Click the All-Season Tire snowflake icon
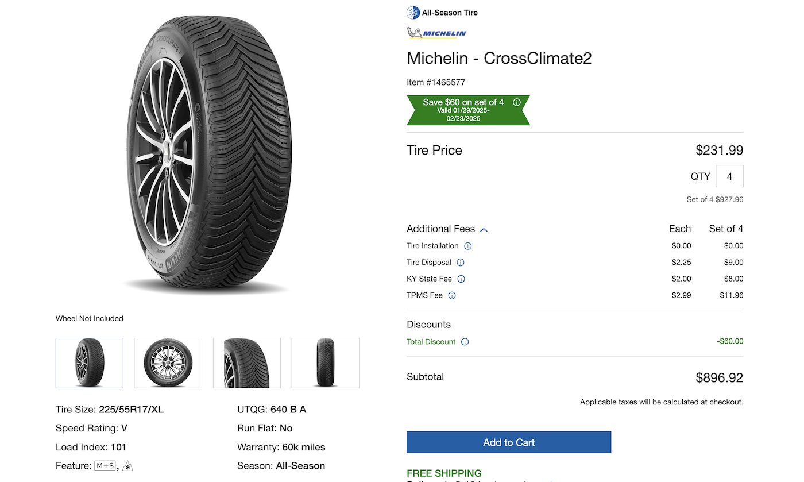804x482 pixels. (413, 13)
